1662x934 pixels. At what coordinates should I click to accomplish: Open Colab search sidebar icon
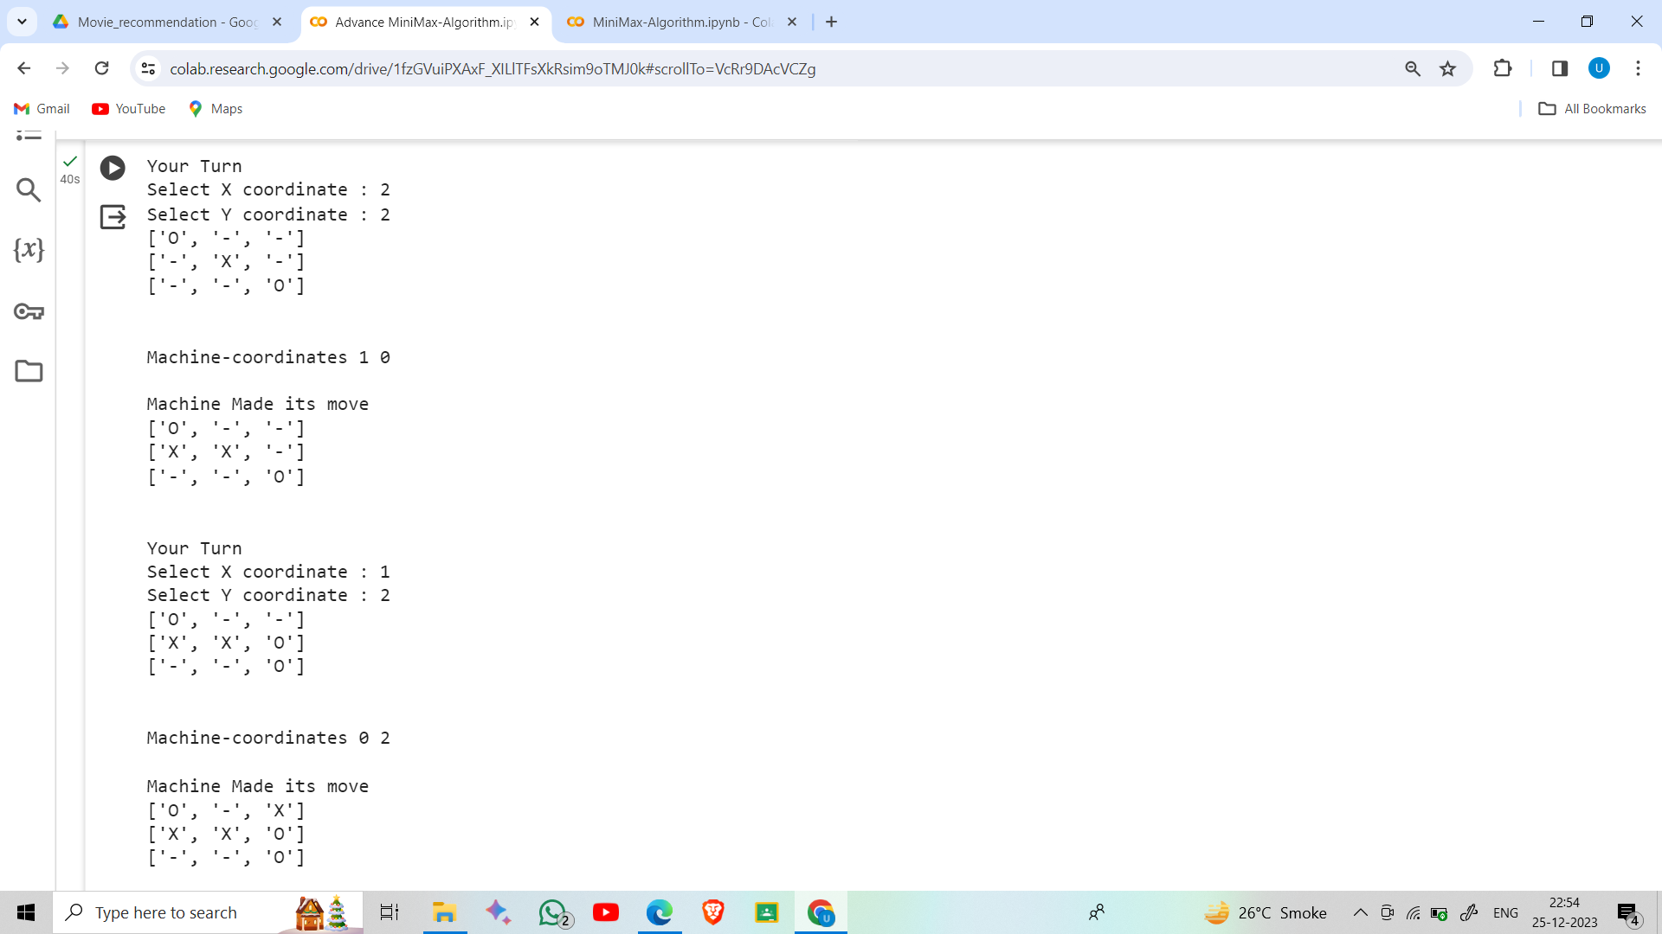tap(29, 190)
